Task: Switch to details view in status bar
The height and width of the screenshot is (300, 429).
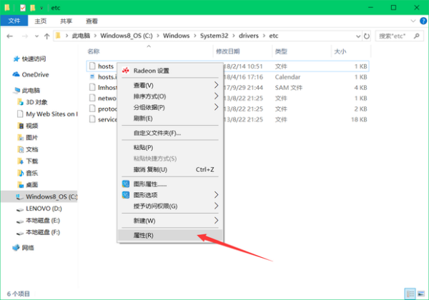Action: [x=409, y=293]
